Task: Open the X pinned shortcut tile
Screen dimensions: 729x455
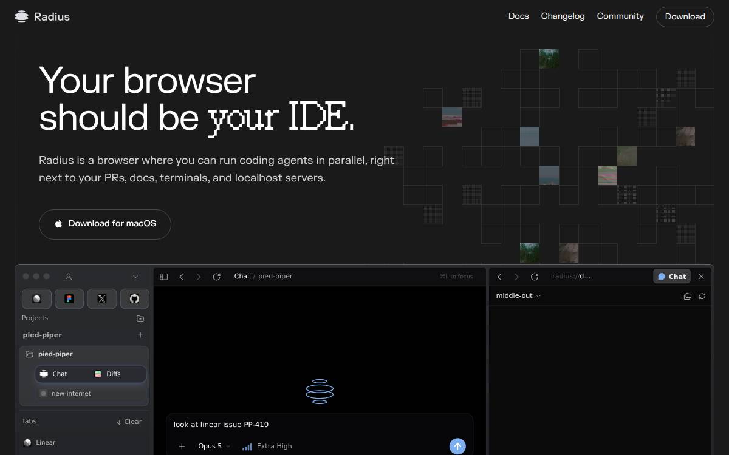Action: (102, 298)
